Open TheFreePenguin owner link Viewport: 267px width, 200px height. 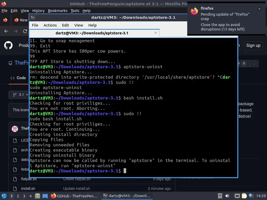pyautogui.click(x=22, y=63)
